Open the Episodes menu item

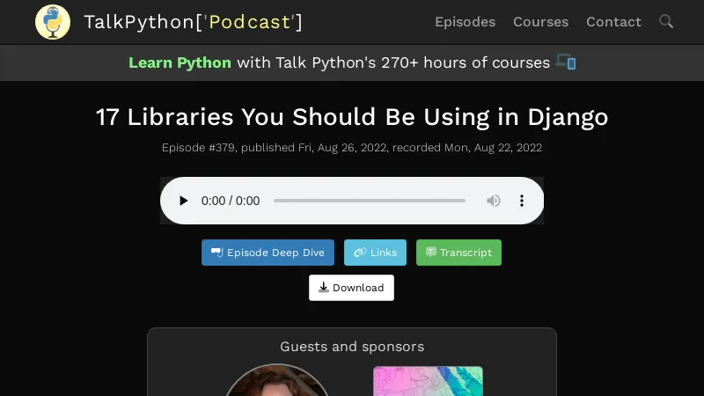pyautogui.click(x=465, y=22)
